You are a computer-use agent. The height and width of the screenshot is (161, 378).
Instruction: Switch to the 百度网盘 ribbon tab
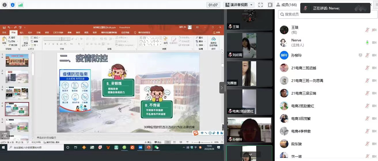point(126,32)
